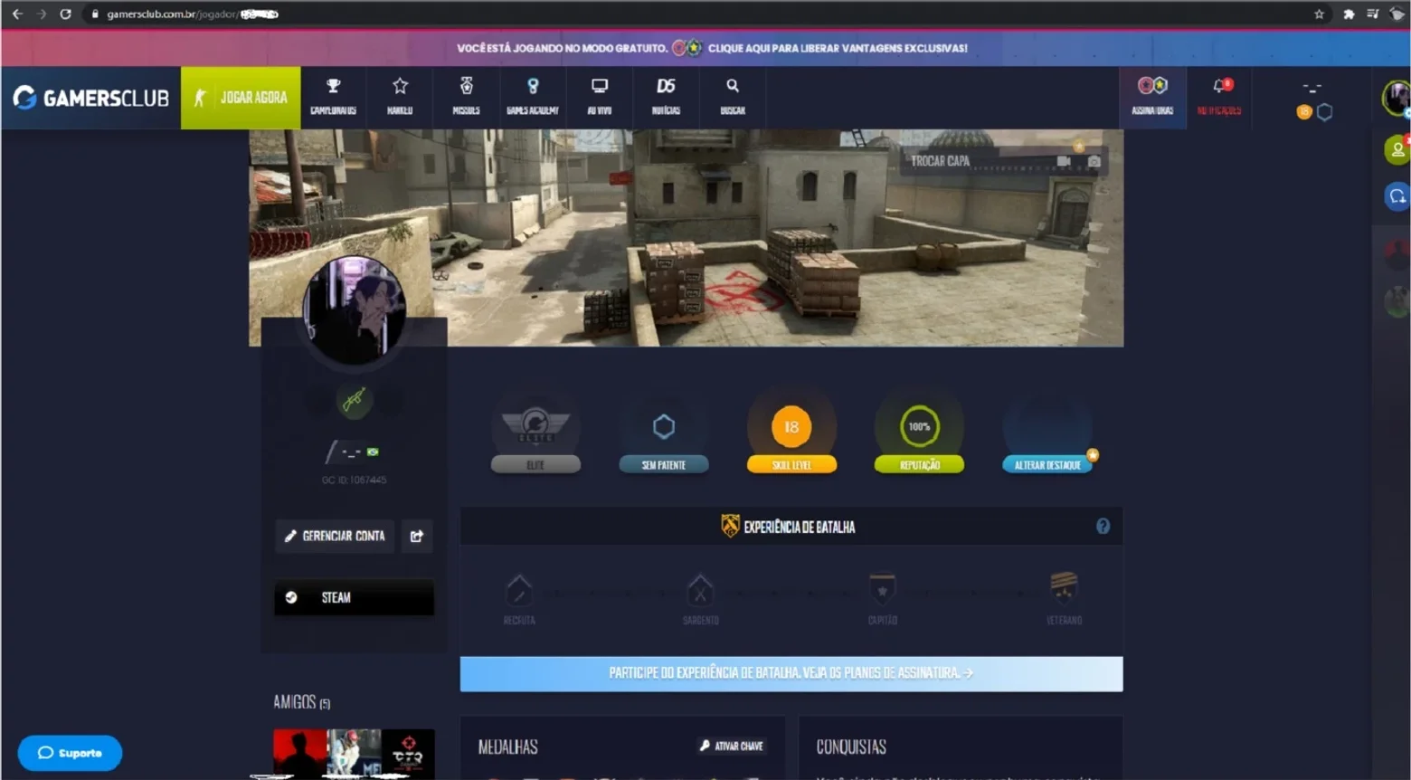
Task: Click the Recruta rank badge
Action: click(x=519, y=592)
